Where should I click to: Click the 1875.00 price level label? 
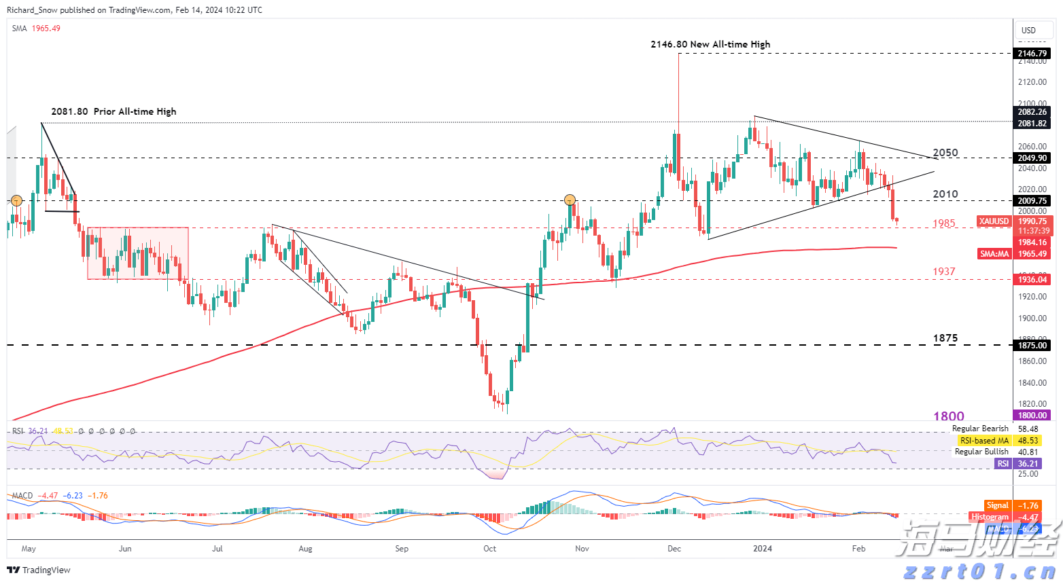coord(1032,345)
